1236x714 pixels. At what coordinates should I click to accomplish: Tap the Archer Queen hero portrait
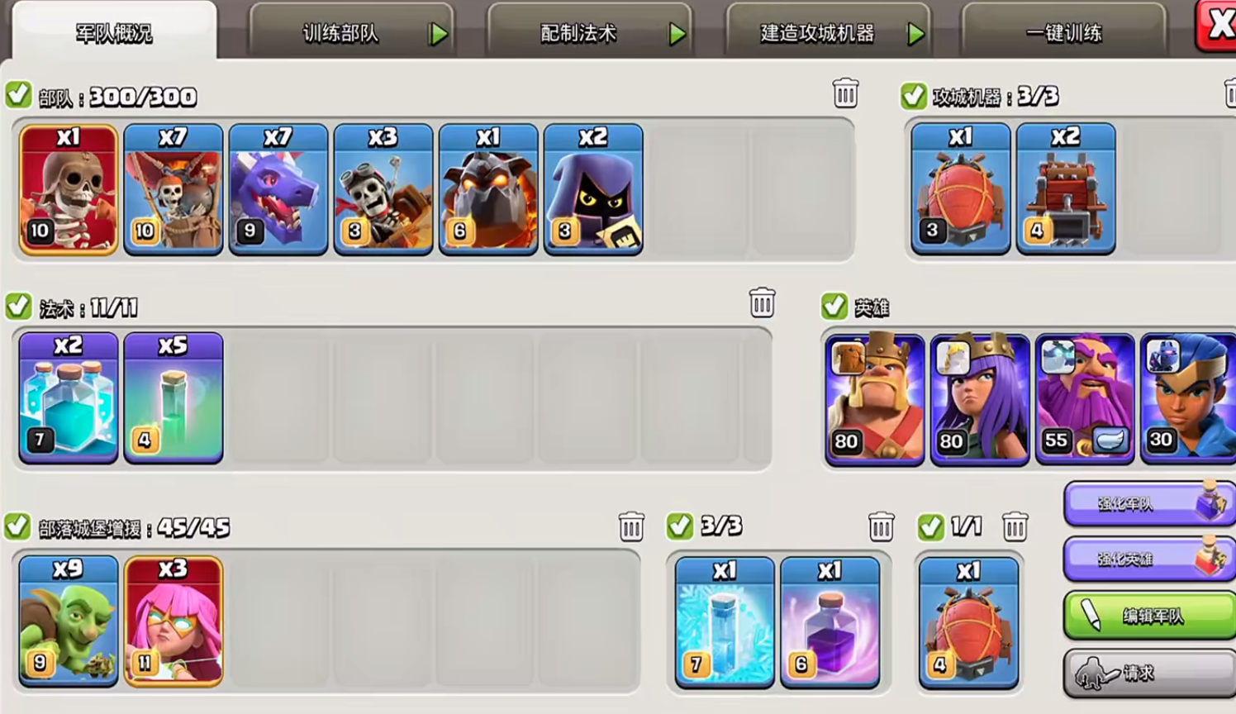click(x=980, y=400)
